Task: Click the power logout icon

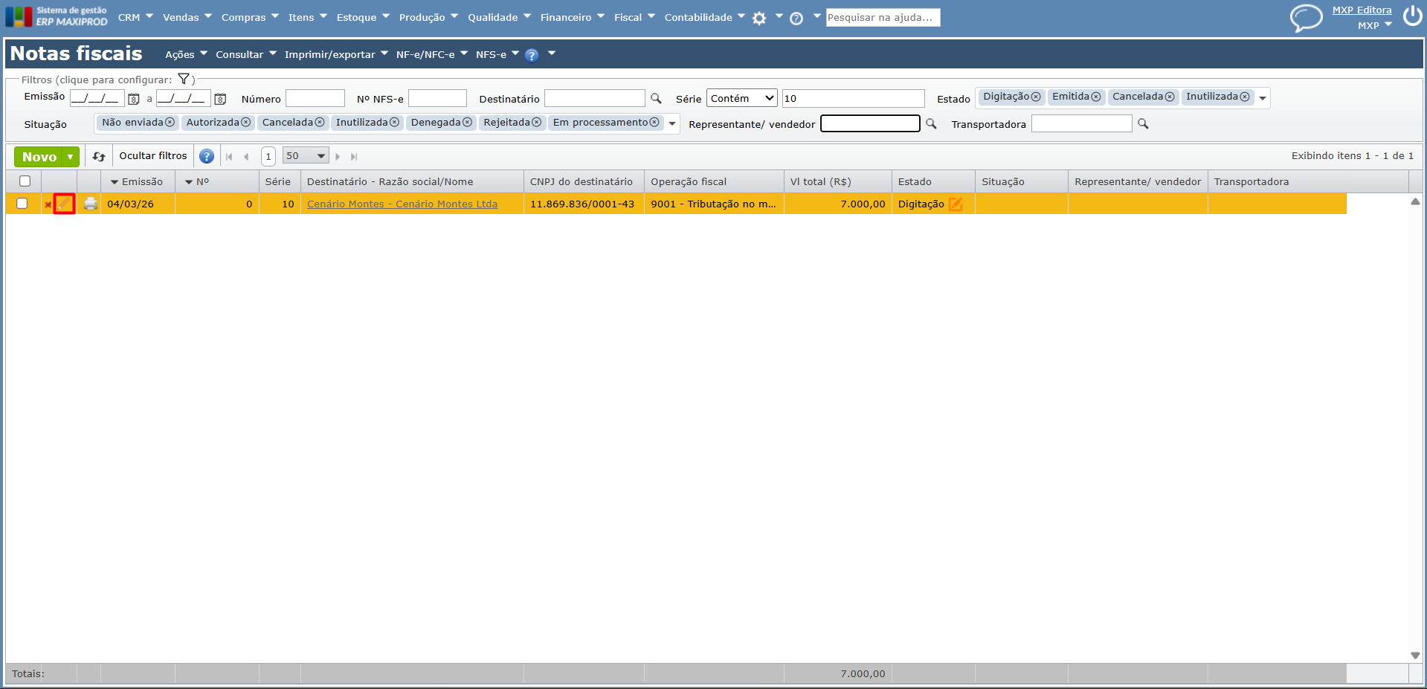Action: (1413, 16)
